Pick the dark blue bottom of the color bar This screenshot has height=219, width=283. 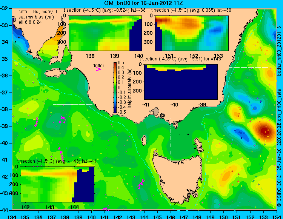pyautogui.click(x=115, y=111)
